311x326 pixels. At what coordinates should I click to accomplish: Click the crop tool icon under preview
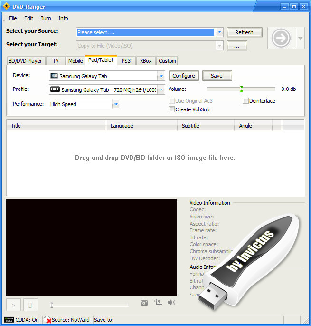(158, 303)
